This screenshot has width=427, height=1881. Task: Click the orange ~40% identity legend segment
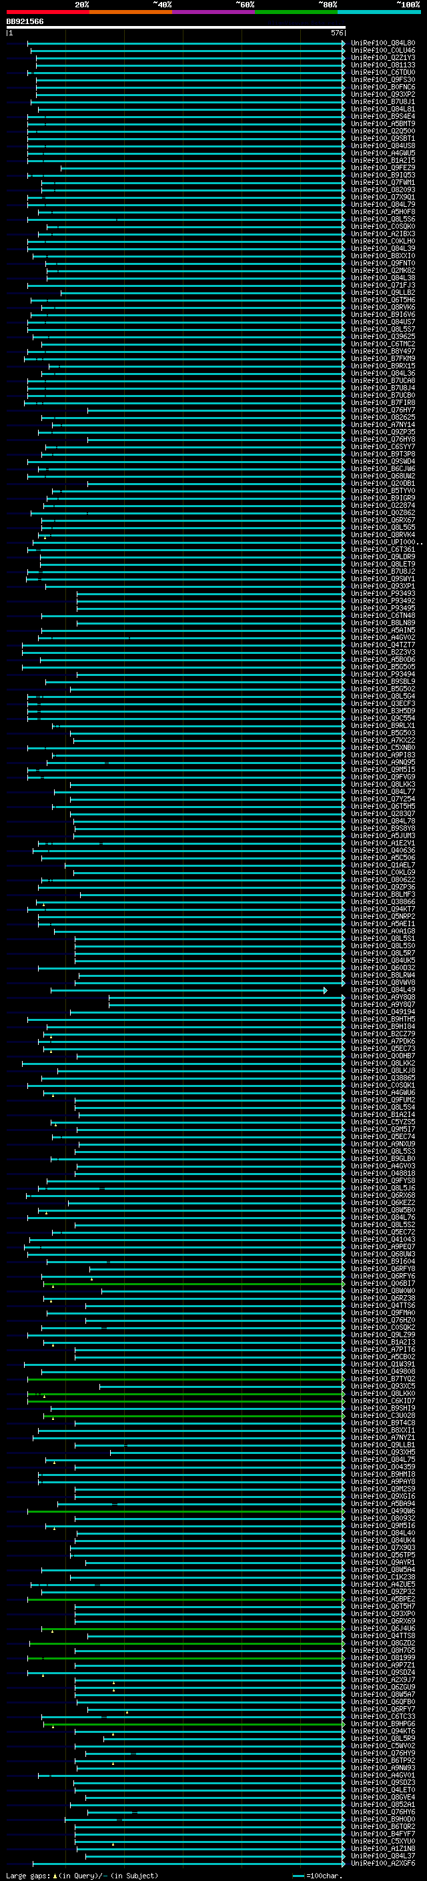pos(131,12)
